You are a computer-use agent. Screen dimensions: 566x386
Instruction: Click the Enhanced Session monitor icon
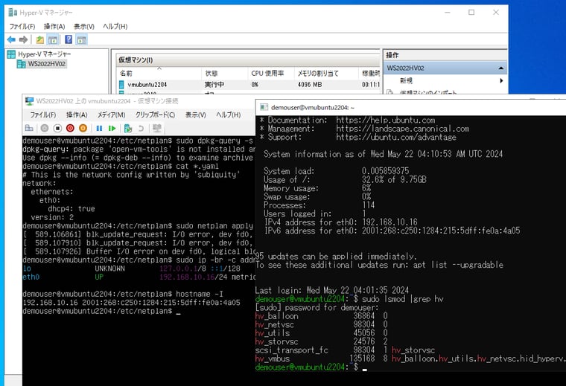coord(156,128)
